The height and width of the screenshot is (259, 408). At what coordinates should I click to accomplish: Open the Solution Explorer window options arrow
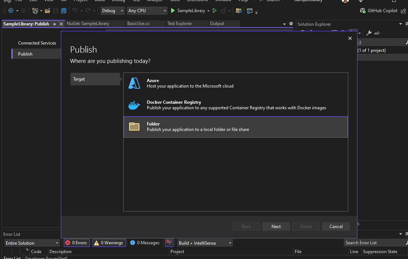tap(401, 24)
